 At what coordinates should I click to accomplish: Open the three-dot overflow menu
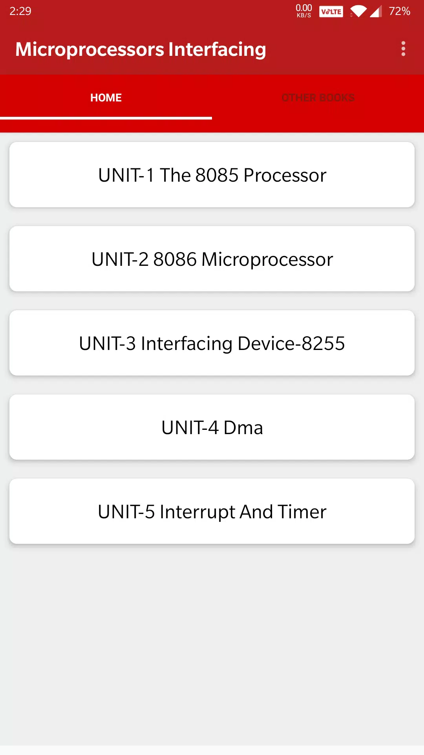(x=403, y=49)
